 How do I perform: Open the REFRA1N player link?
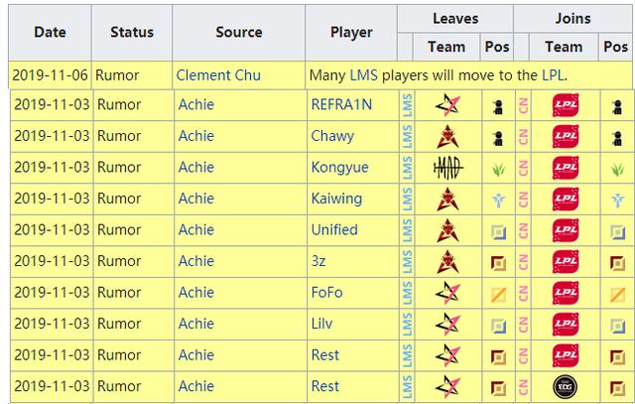[x=341, y=104]
